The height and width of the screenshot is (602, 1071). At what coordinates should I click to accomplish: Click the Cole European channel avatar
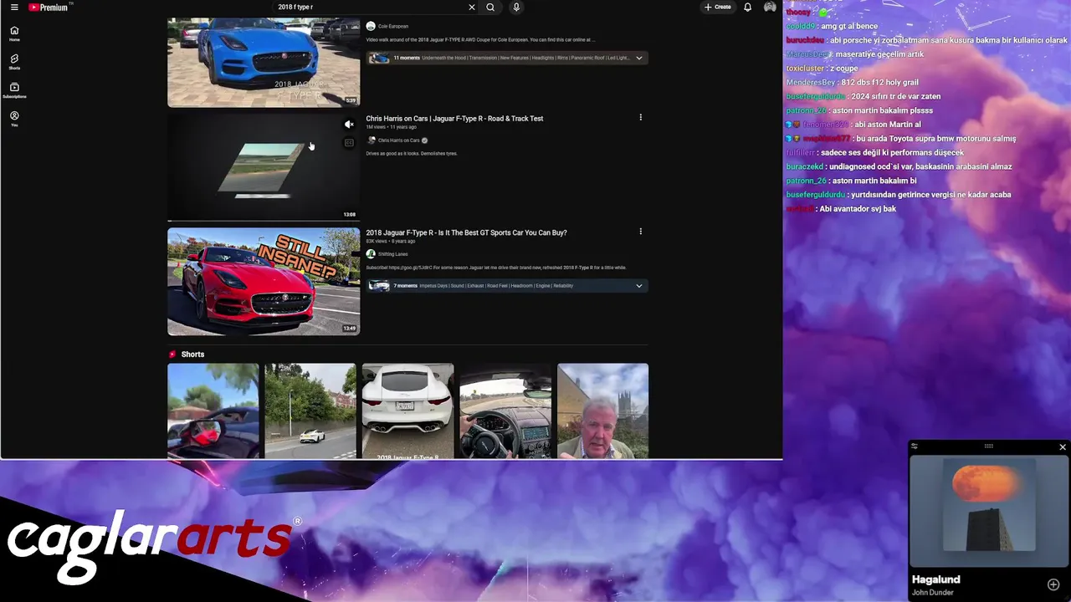click(x=371, y=26)
